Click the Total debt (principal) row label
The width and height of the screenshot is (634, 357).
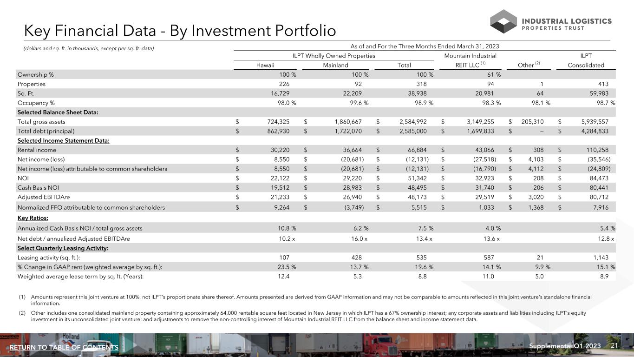(46, 131)
